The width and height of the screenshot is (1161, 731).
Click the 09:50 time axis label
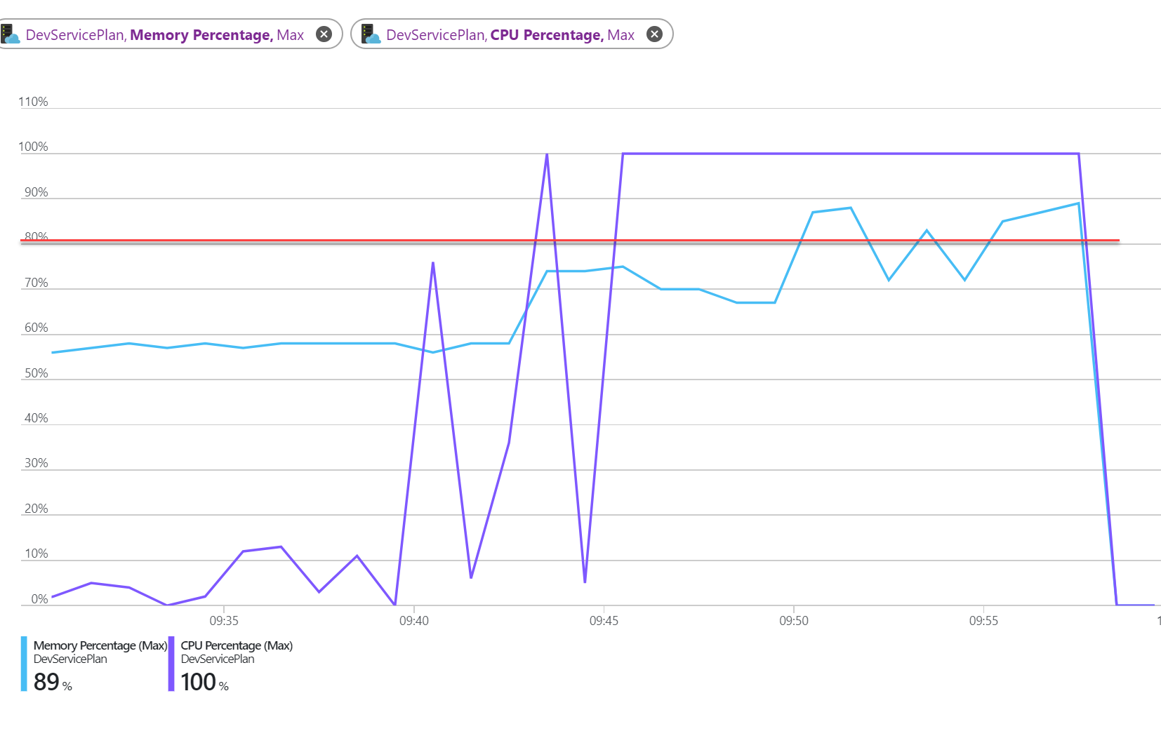coord(794,621)
